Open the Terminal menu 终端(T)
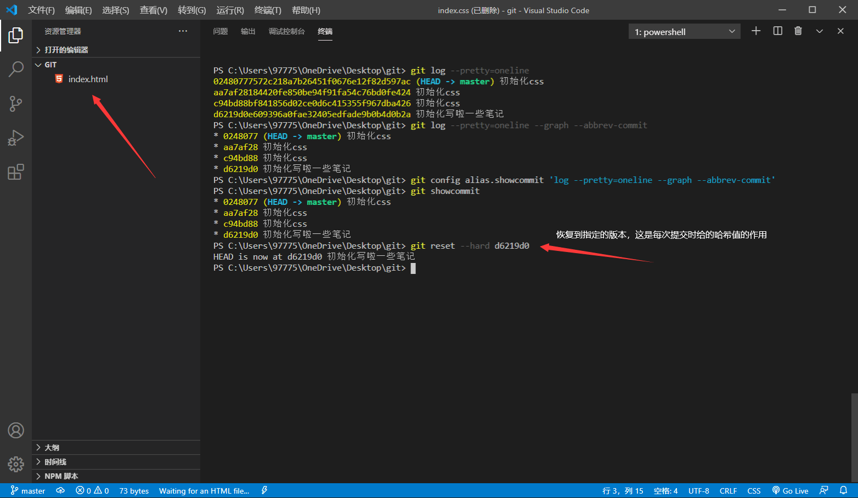The height and width of the screenshot is (498, 858). (268, 10)
